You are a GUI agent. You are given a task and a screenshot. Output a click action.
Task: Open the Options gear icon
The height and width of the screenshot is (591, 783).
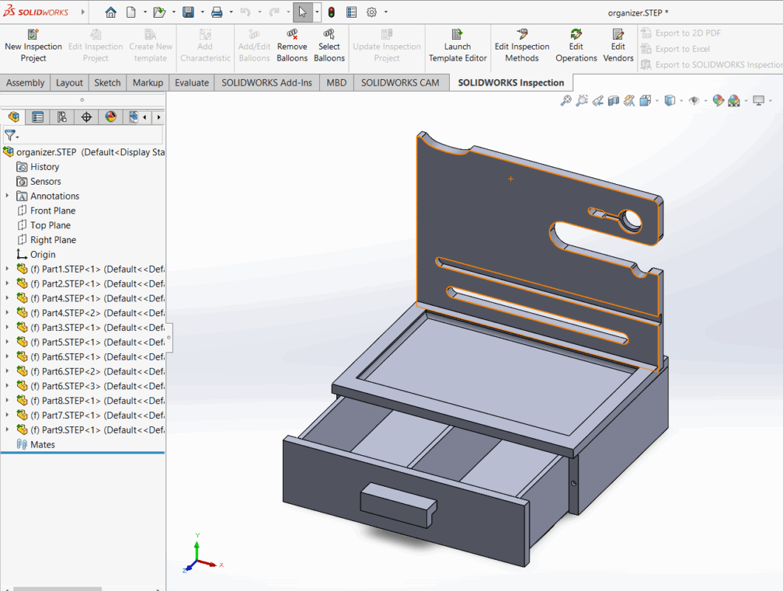(x=372, y=12)
